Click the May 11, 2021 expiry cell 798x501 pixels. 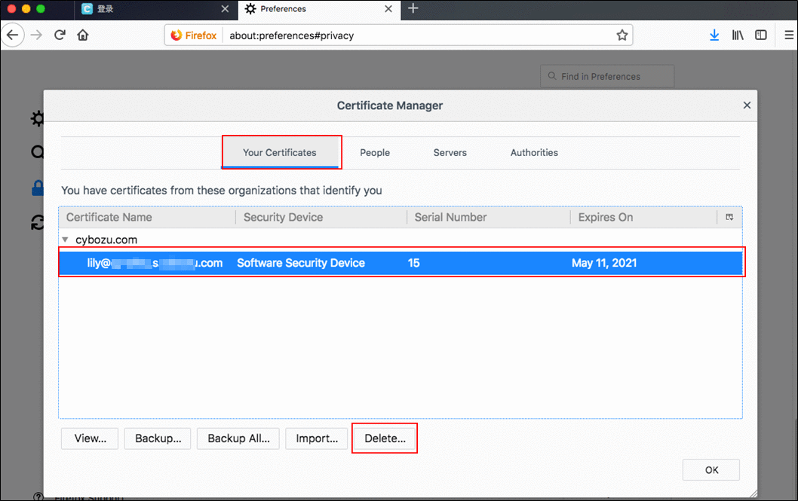pos(604,263)
